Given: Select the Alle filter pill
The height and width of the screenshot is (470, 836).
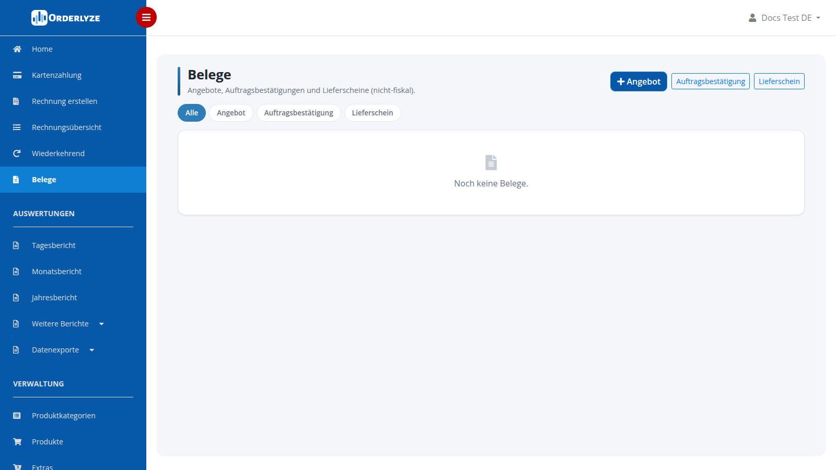Looking at the screenshot, I should [x=192, y=113].
